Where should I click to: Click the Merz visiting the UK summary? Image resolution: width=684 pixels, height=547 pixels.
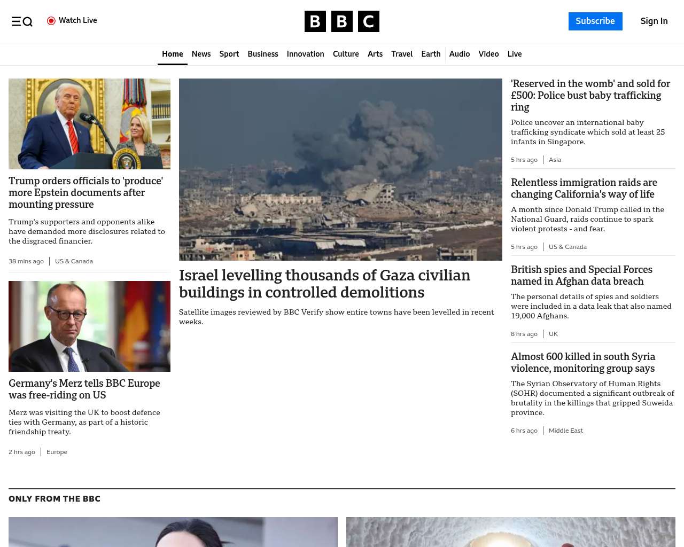[x=84, y=422]
